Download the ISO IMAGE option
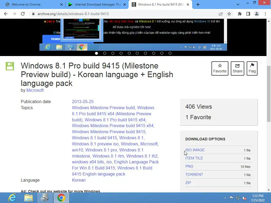 (x=195, y=150)
